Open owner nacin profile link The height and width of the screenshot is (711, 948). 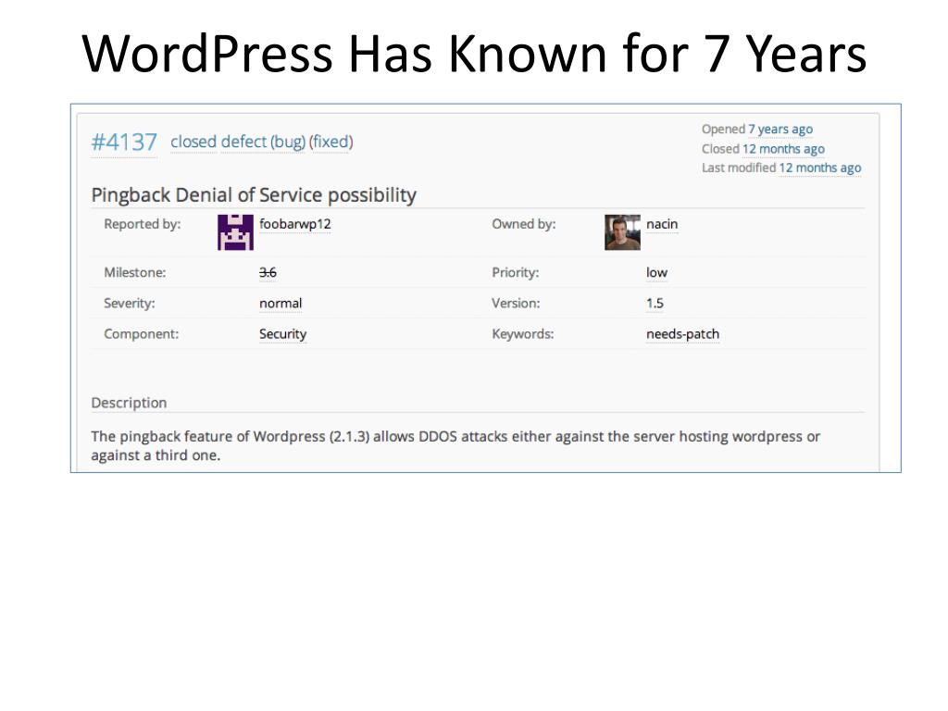pos(662,224)
